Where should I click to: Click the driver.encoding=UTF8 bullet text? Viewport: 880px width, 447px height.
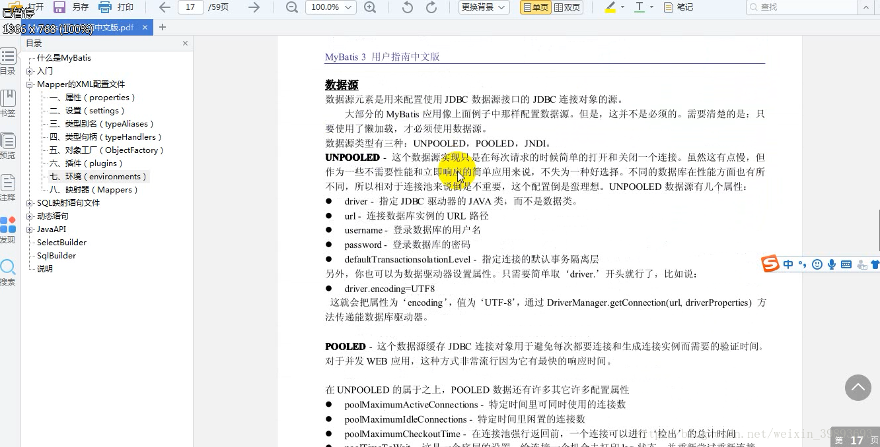[x=390, y=289]
